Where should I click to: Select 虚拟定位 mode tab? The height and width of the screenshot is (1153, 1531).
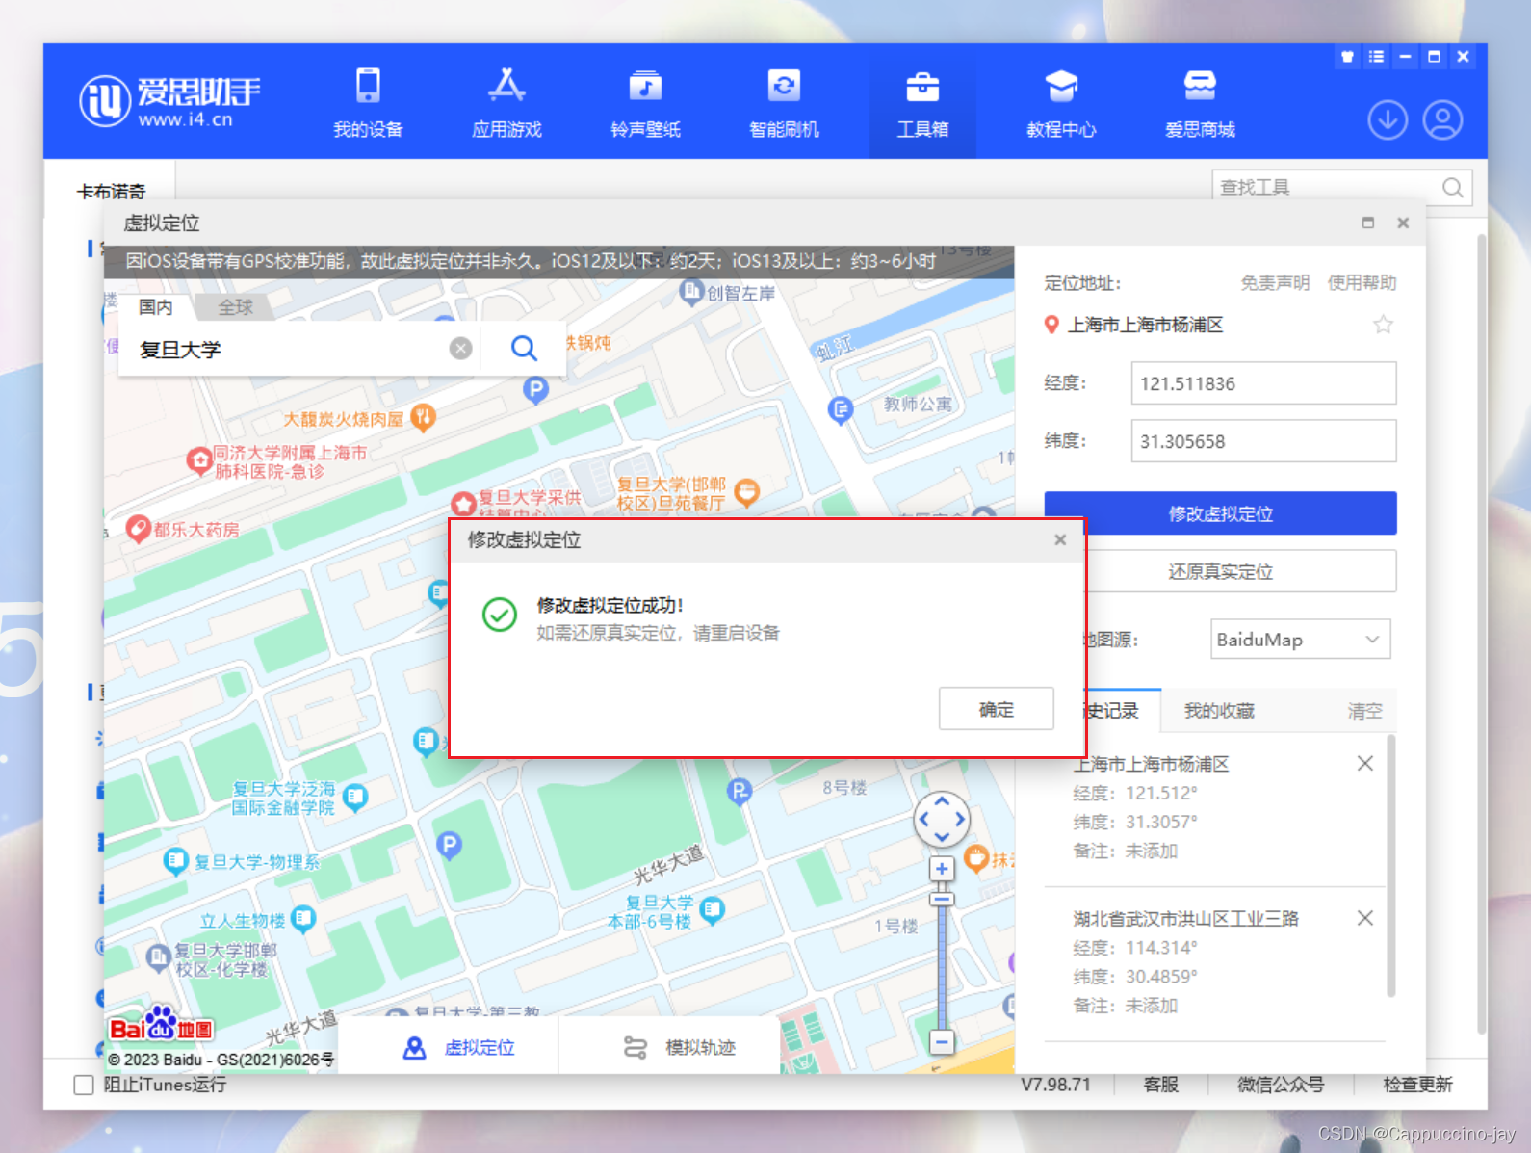(x=458, y=1047)
